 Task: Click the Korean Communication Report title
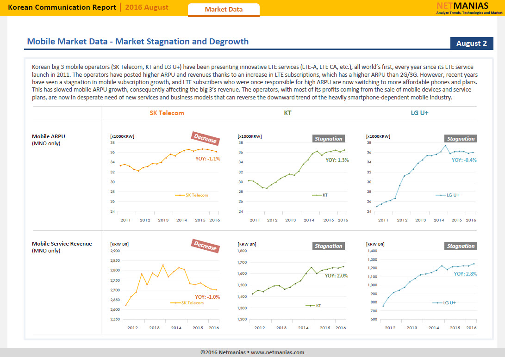click(62, 7)
